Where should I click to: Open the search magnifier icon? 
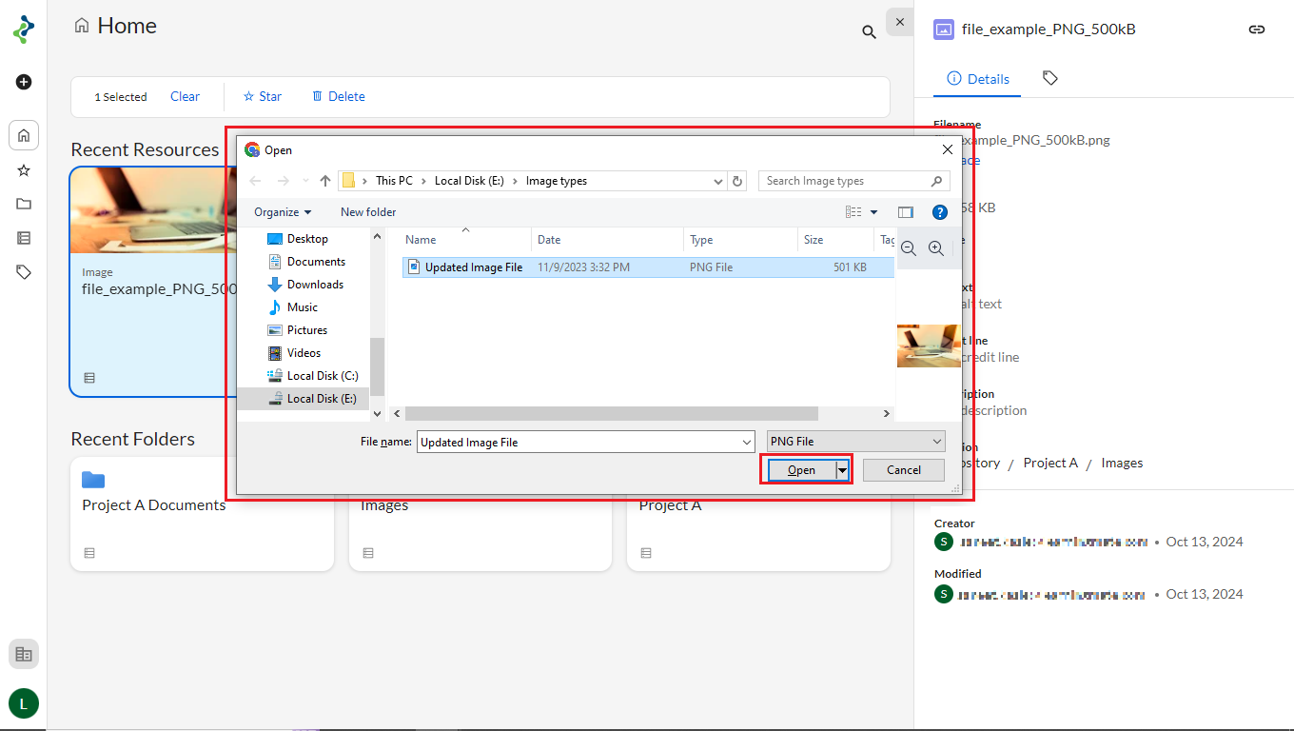point(869,32)
